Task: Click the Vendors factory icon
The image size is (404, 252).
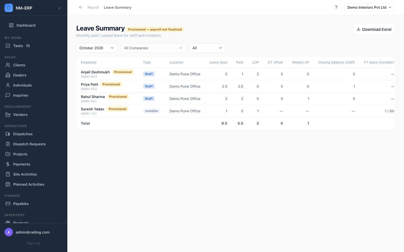Action: pos(8,115)
